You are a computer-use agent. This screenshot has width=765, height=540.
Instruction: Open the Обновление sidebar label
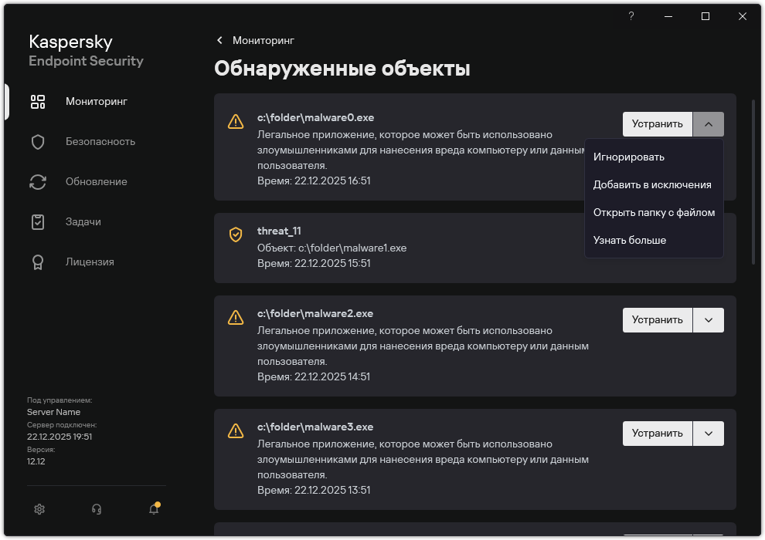coord(96,181)
